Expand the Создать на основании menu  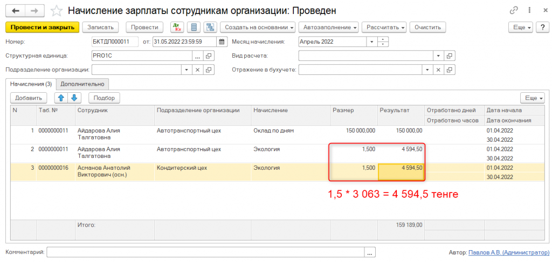(x=259, y=27)
